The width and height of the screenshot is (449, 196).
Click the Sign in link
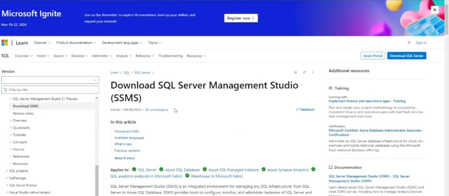point(421,43)
